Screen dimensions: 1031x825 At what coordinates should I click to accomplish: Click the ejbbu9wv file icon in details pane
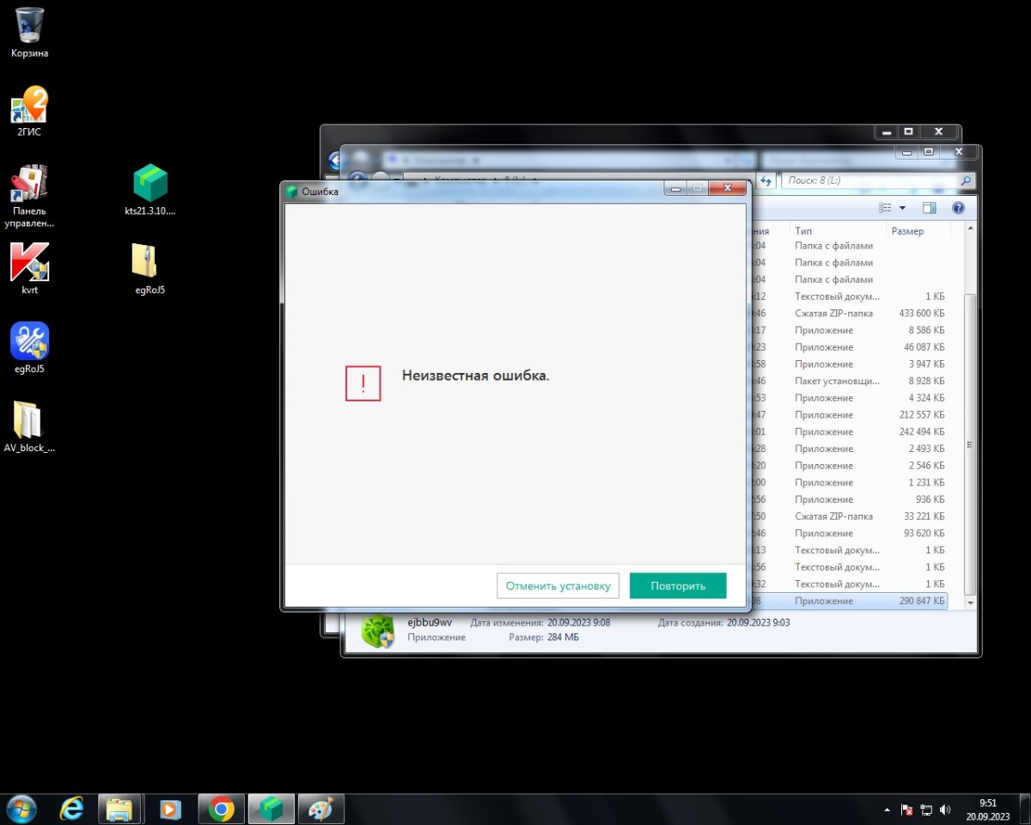pos(377,631)
